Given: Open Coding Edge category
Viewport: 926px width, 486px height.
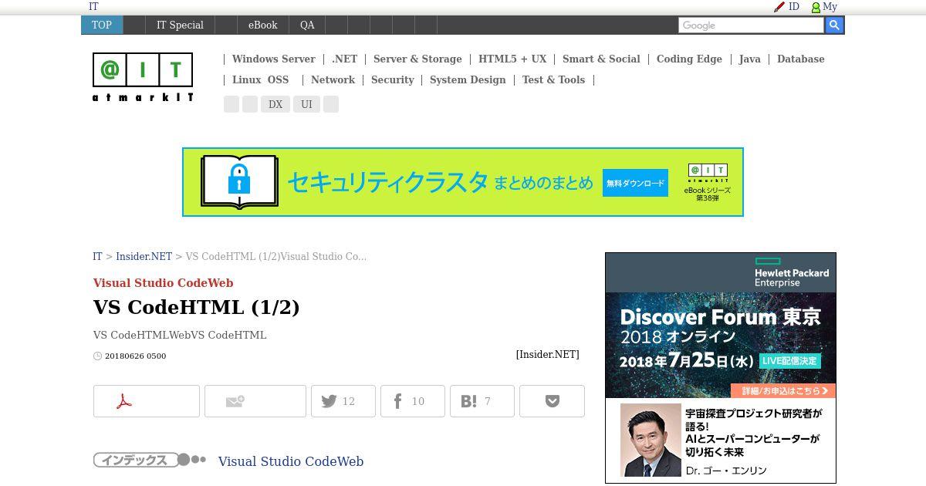Looking at the screenshot, I should coord(689,59).
